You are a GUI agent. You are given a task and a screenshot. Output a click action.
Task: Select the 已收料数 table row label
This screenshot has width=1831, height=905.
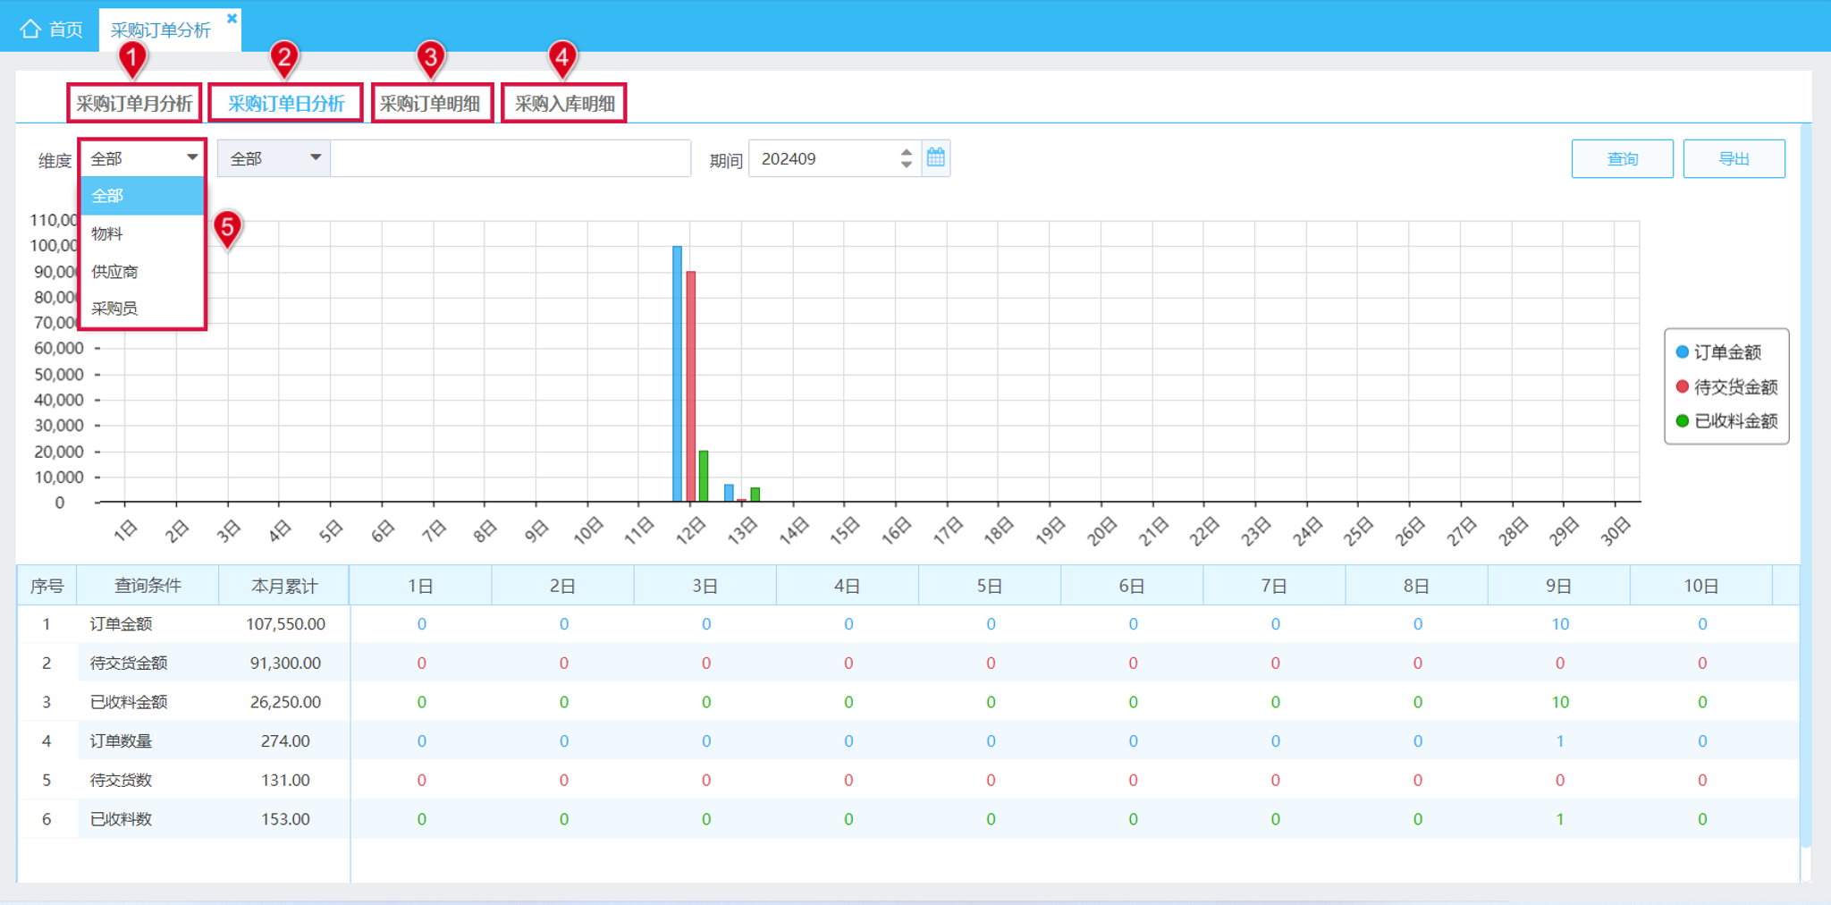pyautogui.click(x=121, y=819)
